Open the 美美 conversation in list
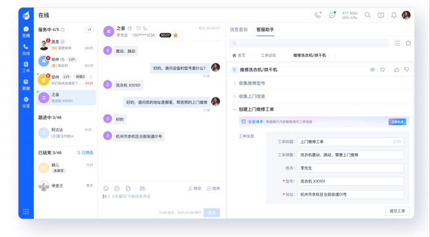Screen dimensions: 430x237 click(x=66, y=45)
